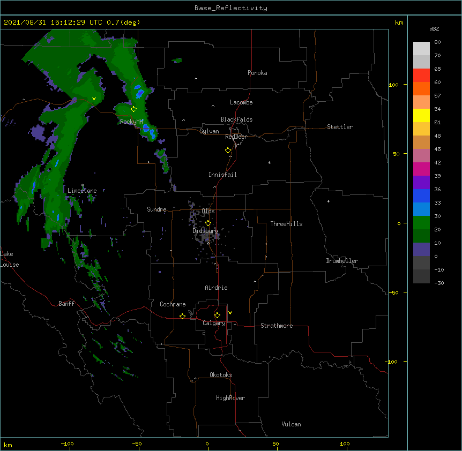Click the Okotoks label
The image size is (462, 451).
[221, 375]
